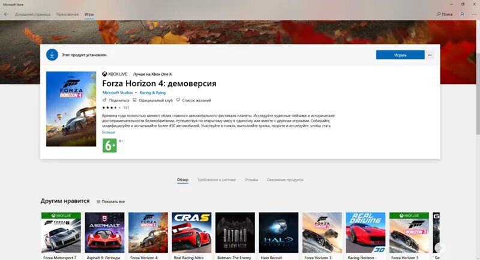480x260 pixels.
Task: Click the Xbox Live logo badge
Action: pos(115,74)
